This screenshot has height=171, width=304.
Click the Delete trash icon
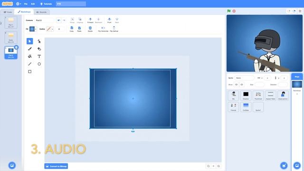90,29
